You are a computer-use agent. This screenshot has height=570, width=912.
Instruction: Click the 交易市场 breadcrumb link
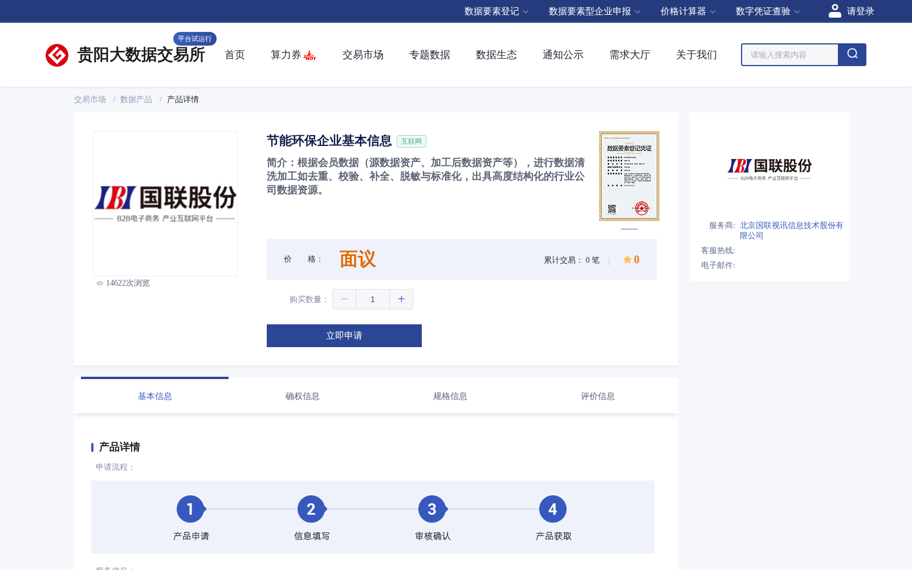pos(90,100)
